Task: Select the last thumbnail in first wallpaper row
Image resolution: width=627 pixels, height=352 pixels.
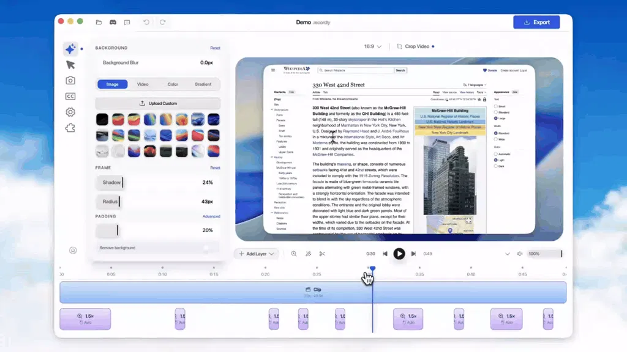Action: tap(214, 119)
